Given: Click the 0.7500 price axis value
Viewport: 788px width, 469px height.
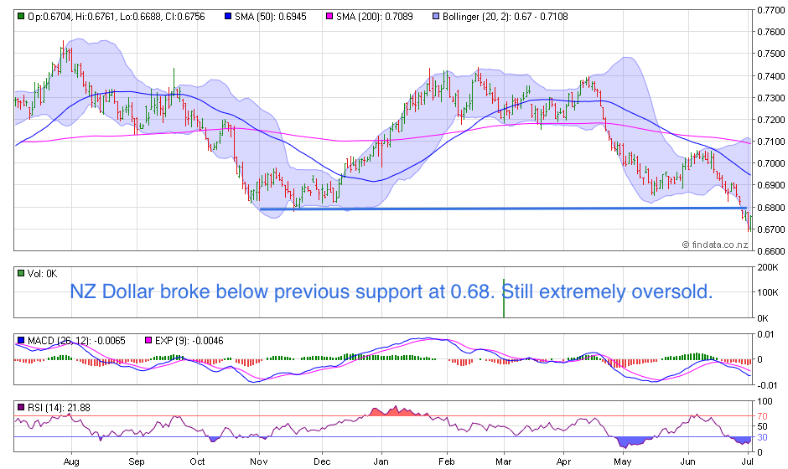Looking at the screenshot, I should (x=771, y=54).
